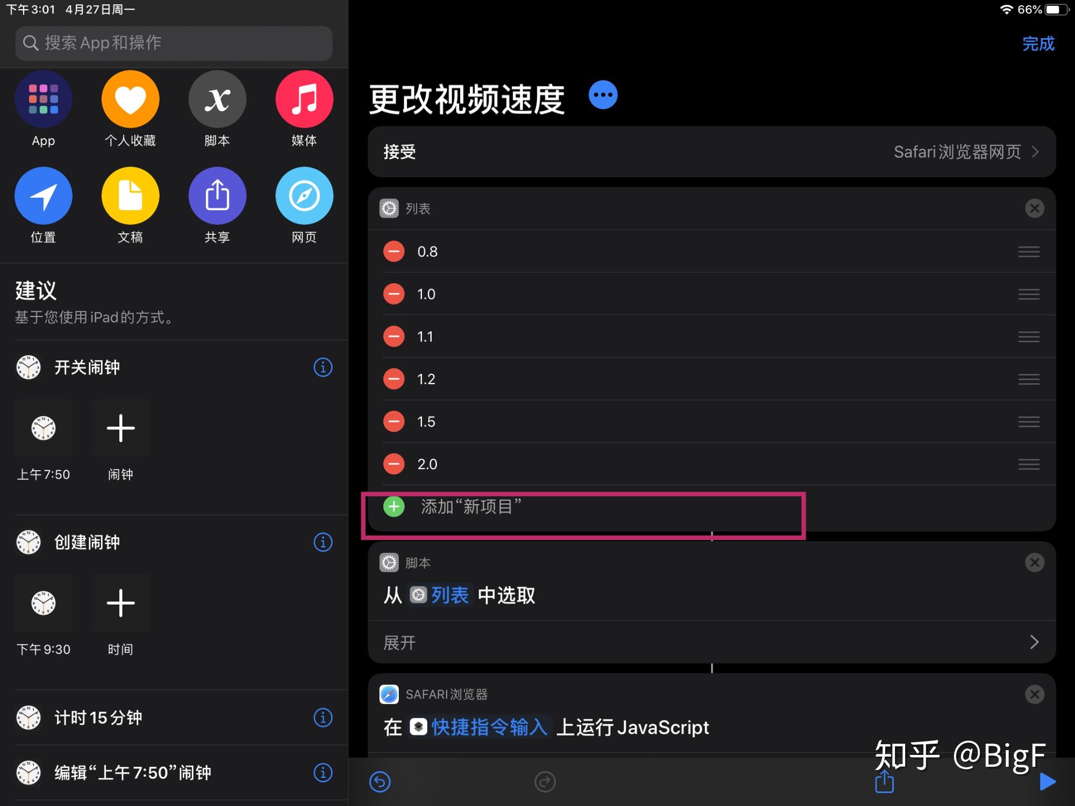Viewport: 1075px width, 806px height.
Task: Tap 完成 to finish editing
Action: tap(1038, 44)
